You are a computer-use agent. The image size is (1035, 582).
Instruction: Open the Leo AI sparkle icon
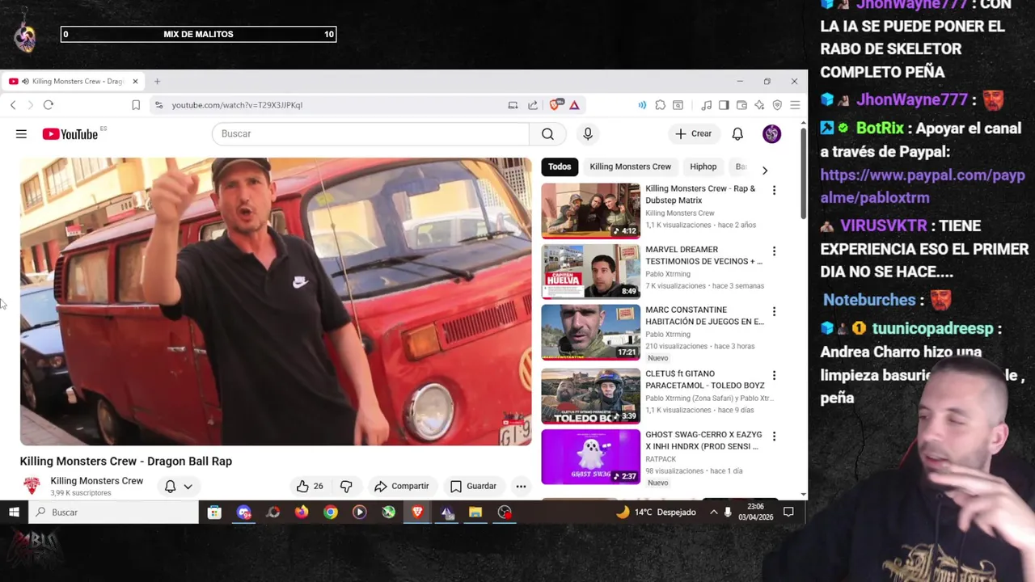pyautogui.click(x=759, y=105)
